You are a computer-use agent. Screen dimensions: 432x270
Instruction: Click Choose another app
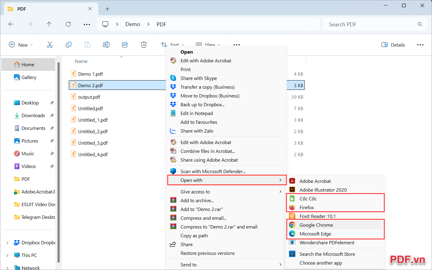(x=335, y=263)
